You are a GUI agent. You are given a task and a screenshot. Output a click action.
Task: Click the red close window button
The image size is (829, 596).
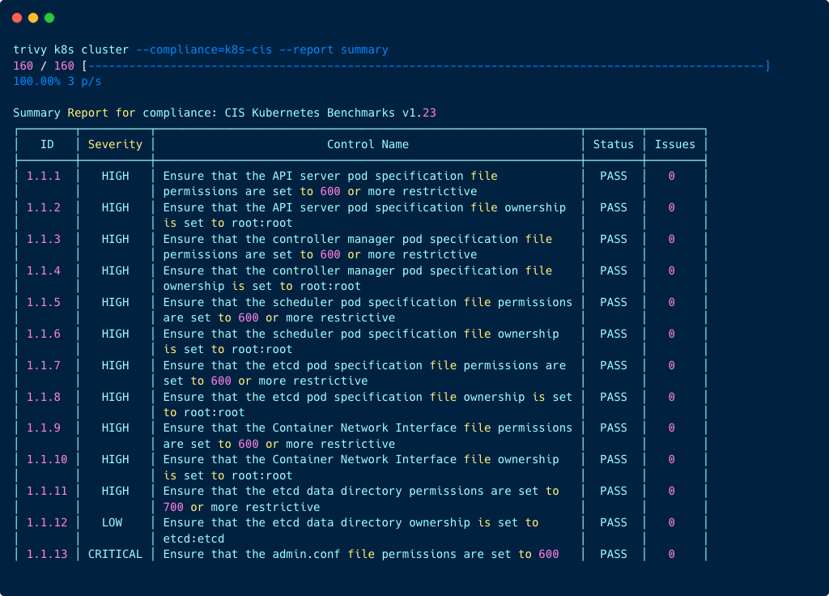tap(17, 18)
